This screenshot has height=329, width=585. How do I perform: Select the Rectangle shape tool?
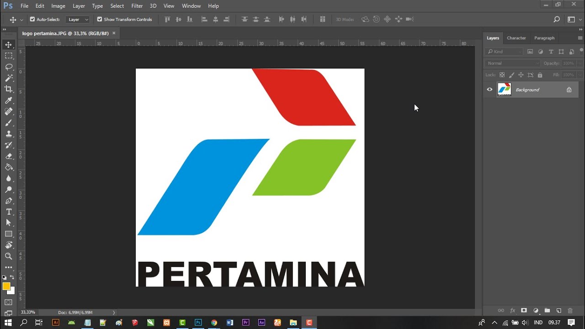[x=9, y=234]
